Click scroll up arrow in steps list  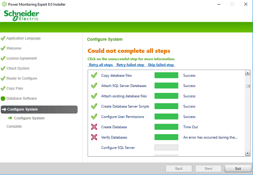coord(247,73)
